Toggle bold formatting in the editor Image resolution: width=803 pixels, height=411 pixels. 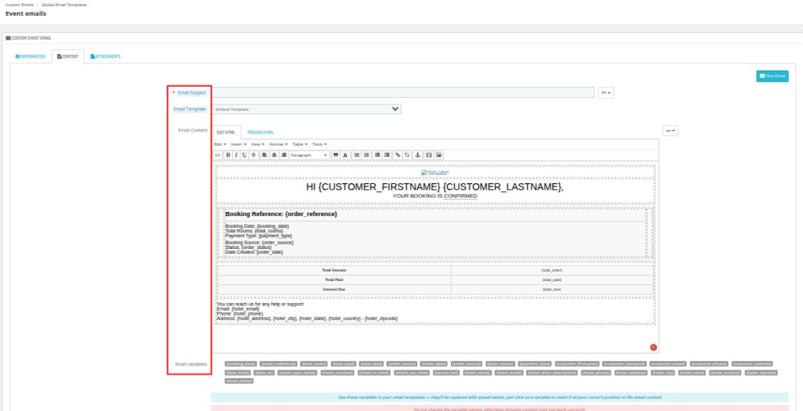tap(227, 155)
